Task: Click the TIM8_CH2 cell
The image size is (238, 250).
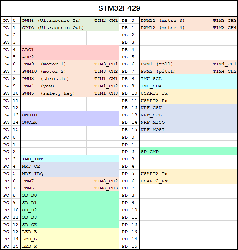Action: click(x=103, y=181)
